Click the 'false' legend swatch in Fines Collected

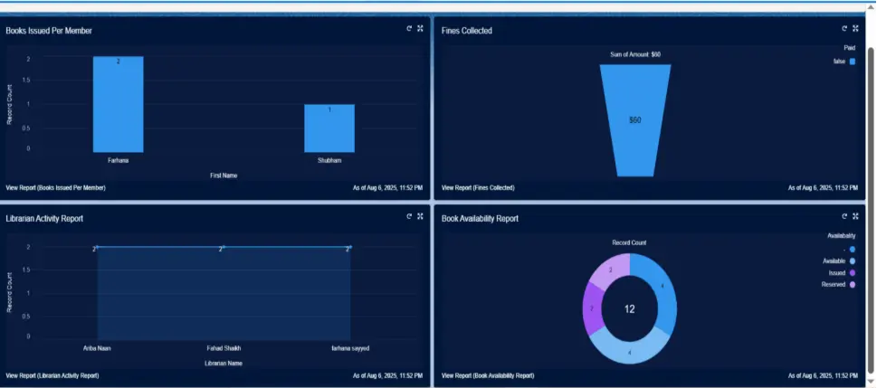[852, 62]
